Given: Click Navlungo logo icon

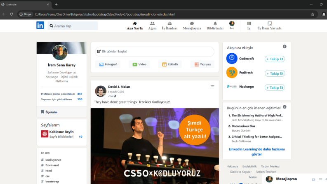Looking at the screenshot, I should pos(232,87).
